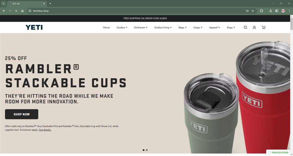Open the See details link
This screenshot has width=293, height=156.
(45, 130)
